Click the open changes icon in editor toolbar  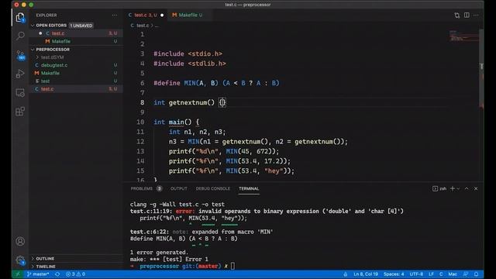coord(456,15)
